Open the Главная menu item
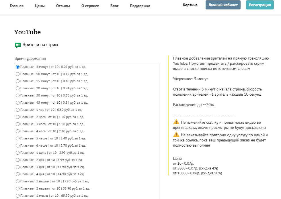The height and width of the screenshot is (199, 281). point(17,6)
